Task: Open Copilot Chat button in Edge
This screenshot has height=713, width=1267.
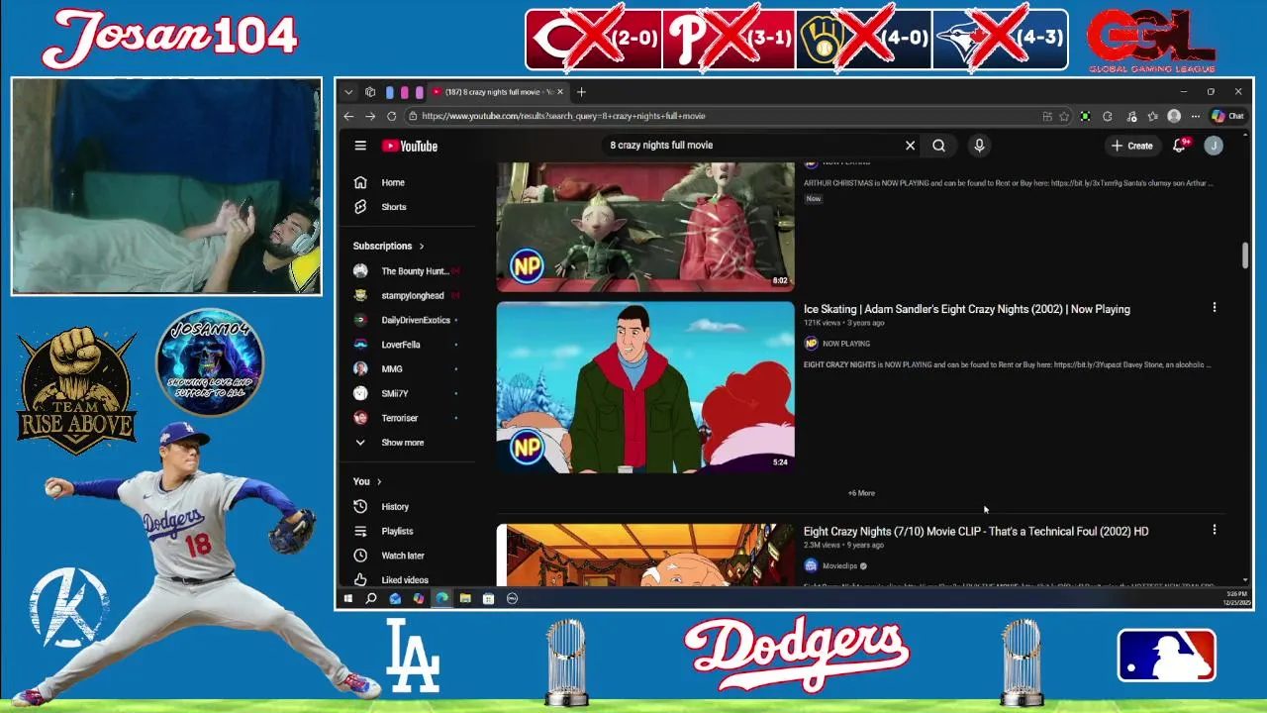Action: click(1228, 116)
